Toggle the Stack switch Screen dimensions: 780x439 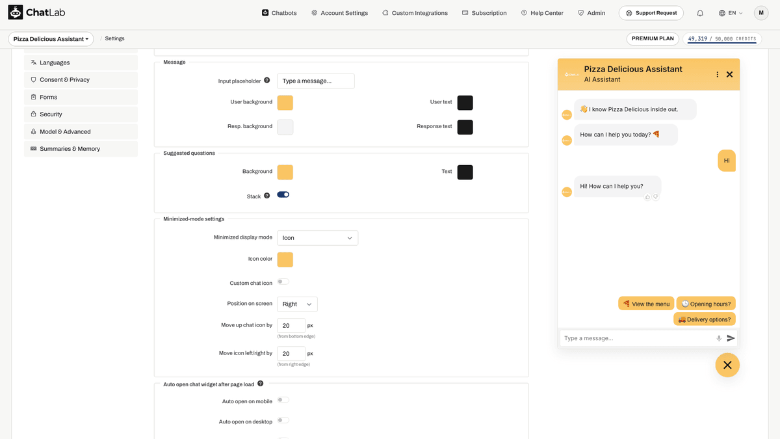point(283,194)
